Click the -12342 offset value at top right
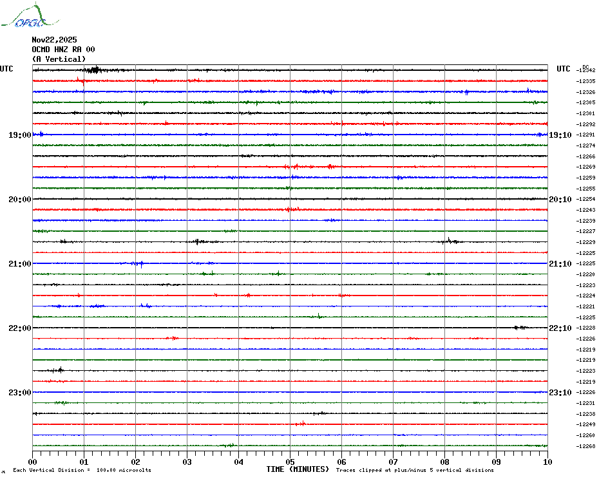This screenshot has height=479, width=599. tap(586, 70)
